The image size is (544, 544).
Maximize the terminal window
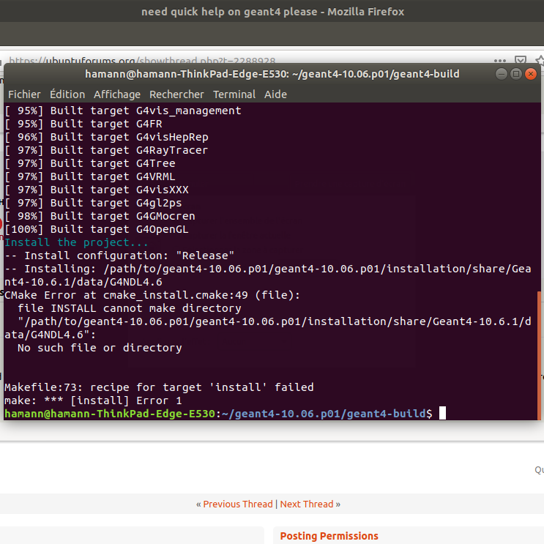tap(516, 74)
